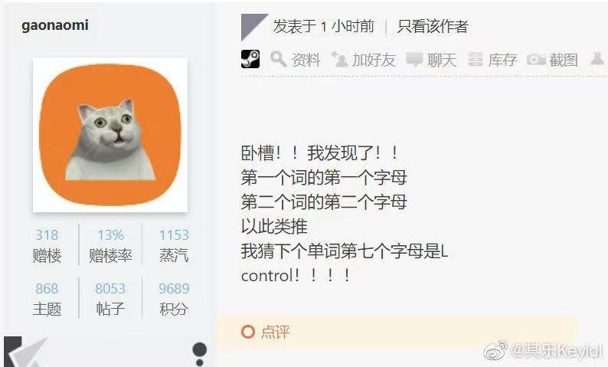
Task: Open gaonaomi username profile link
Action: click(x=55, y=25)
